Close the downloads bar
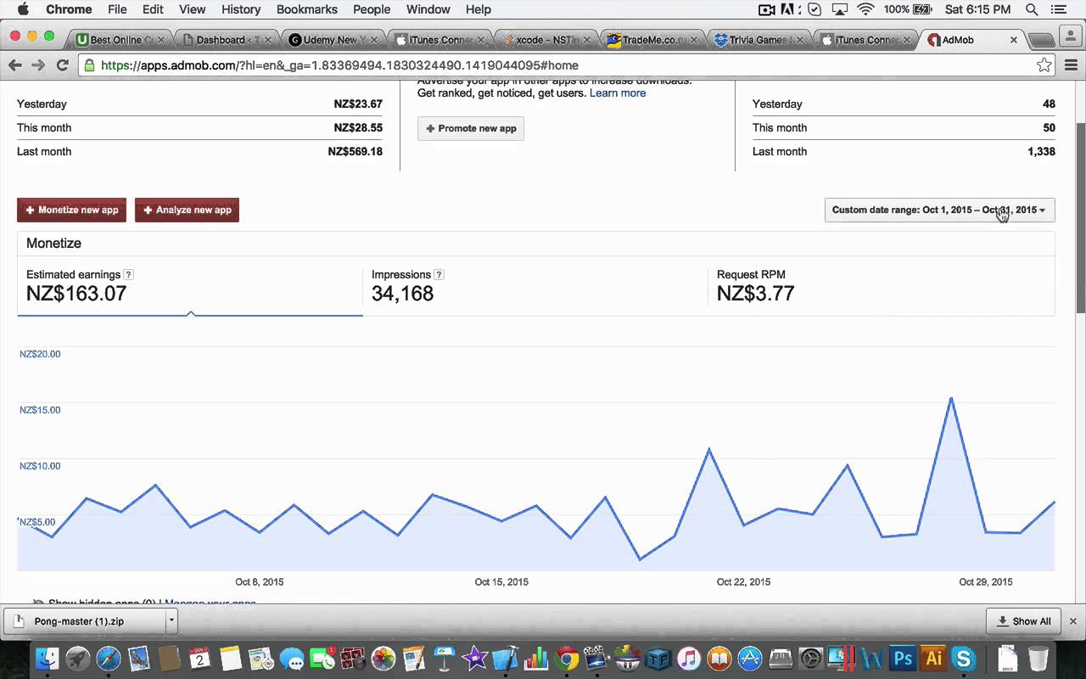 point(1072,620)
